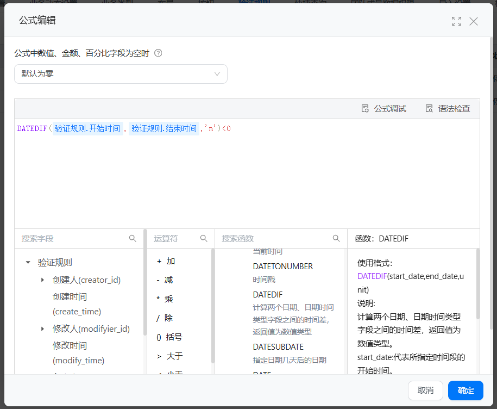Close the 公式编辑 dialog

[x=474, y=21]
